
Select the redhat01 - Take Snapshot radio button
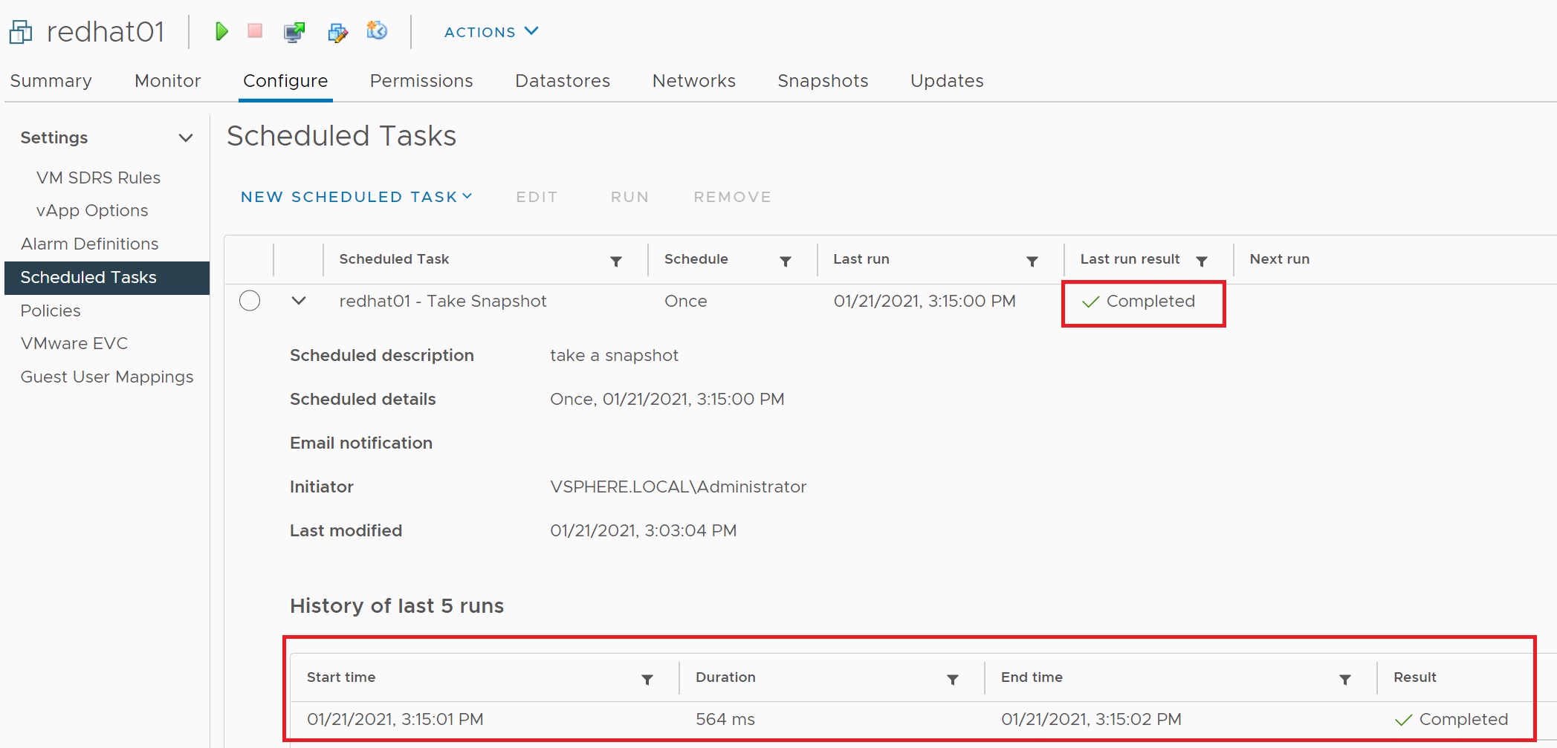(x=250, y=301)
